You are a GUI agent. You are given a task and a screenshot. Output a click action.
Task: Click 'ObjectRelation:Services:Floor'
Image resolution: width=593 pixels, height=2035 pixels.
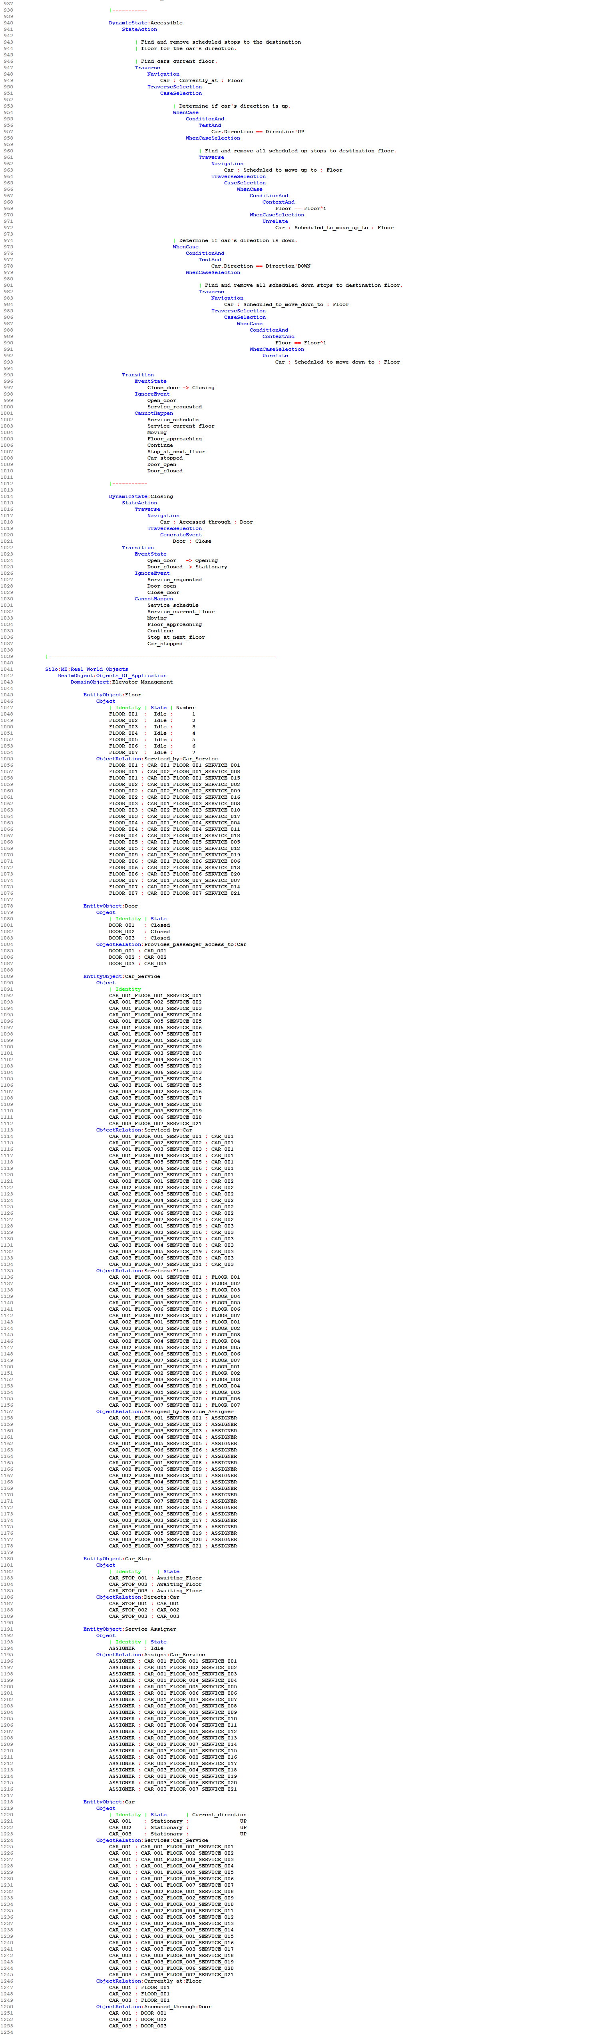click(x=142, y=1271)
